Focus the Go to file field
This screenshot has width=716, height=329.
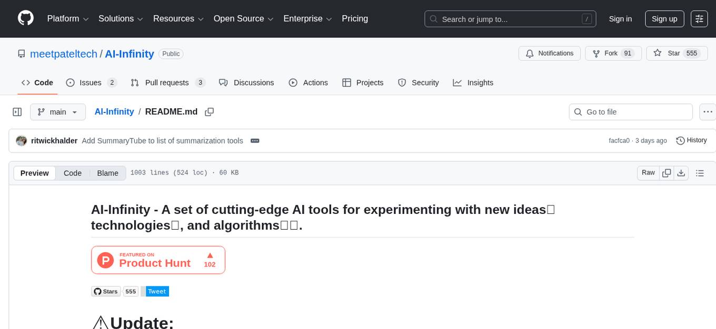tap(631, 112)
